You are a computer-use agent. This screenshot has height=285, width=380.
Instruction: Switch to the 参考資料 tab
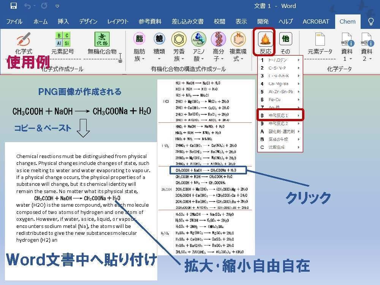click(x=150, y=22)
